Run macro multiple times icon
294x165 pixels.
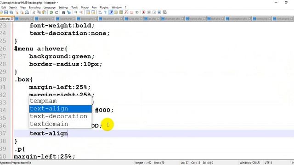coord(159,12)
